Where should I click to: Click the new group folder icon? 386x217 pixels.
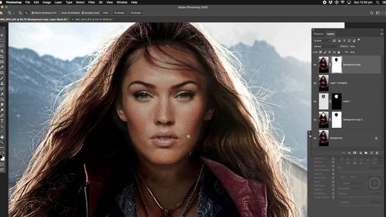coord(366,153)
